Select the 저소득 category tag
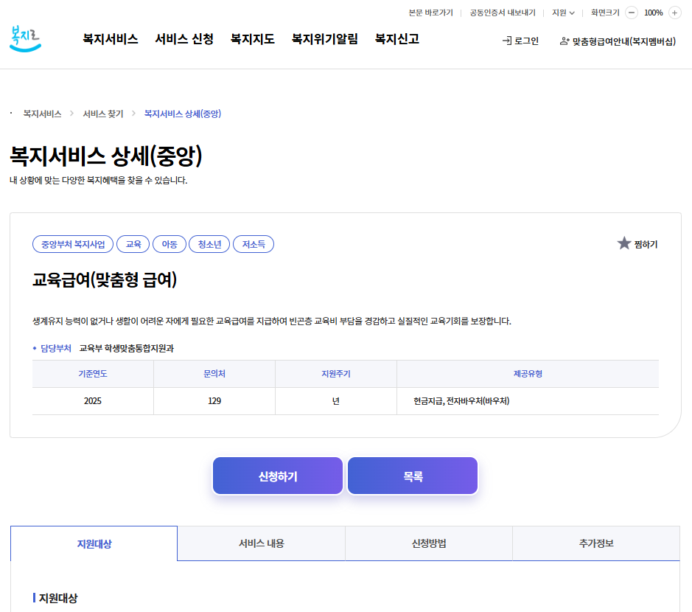Image resolution: width=692 pixels, height=612 pixels. tap(254, 244)
